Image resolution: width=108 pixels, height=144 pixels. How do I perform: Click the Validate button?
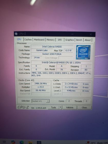[70, 107]
